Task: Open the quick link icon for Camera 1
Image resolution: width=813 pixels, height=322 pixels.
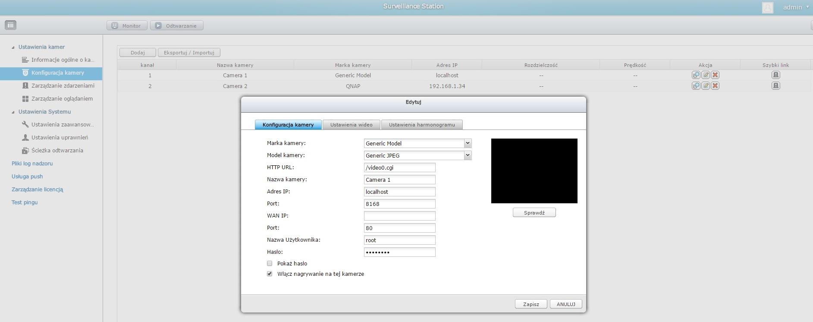Action: (x=775, y=75)
